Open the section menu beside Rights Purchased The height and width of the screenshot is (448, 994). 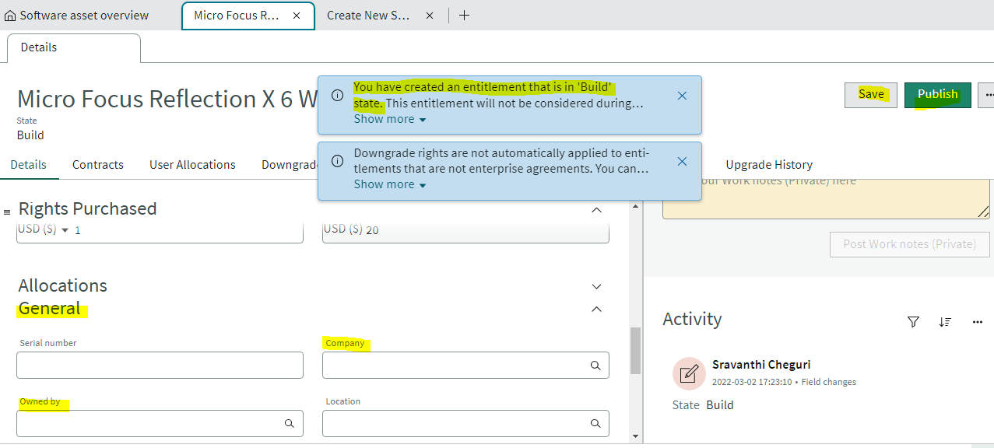[x=7, y=212]
